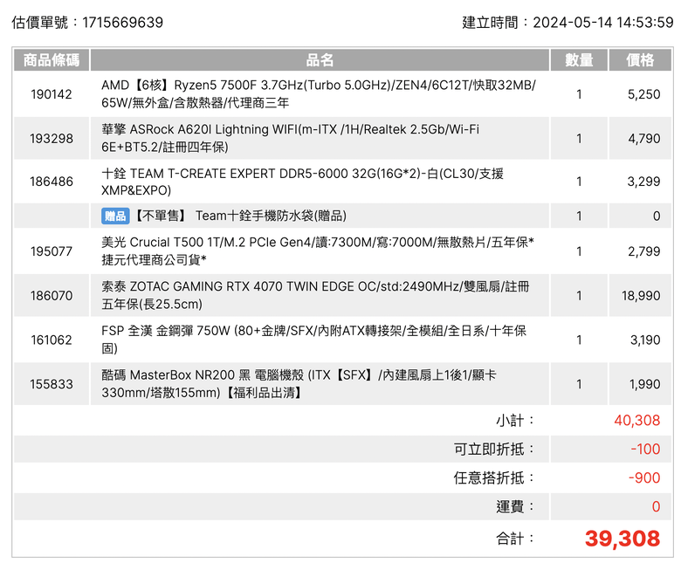Click the 運費 shipping fee value 0

click(656, 506)
